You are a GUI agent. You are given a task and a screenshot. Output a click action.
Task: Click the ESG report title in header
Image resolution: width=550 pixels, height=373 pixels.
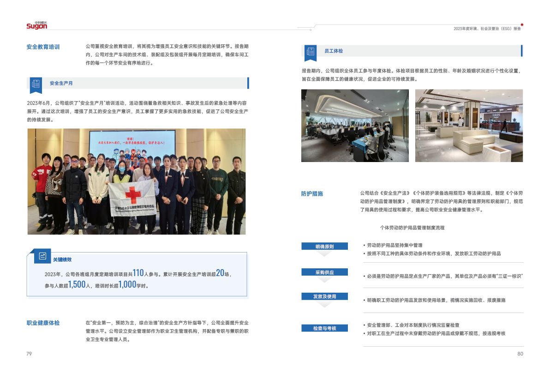pyautogui.click(x=486, y=29)
